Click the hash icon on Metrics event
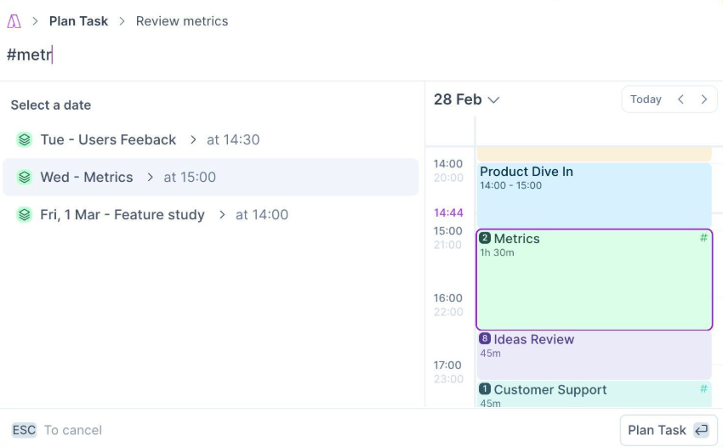The image size is (723, 447). click(703, 238)
